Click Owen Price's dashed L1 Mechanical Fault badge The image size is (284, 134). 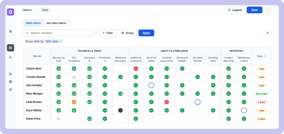point(59,119)
